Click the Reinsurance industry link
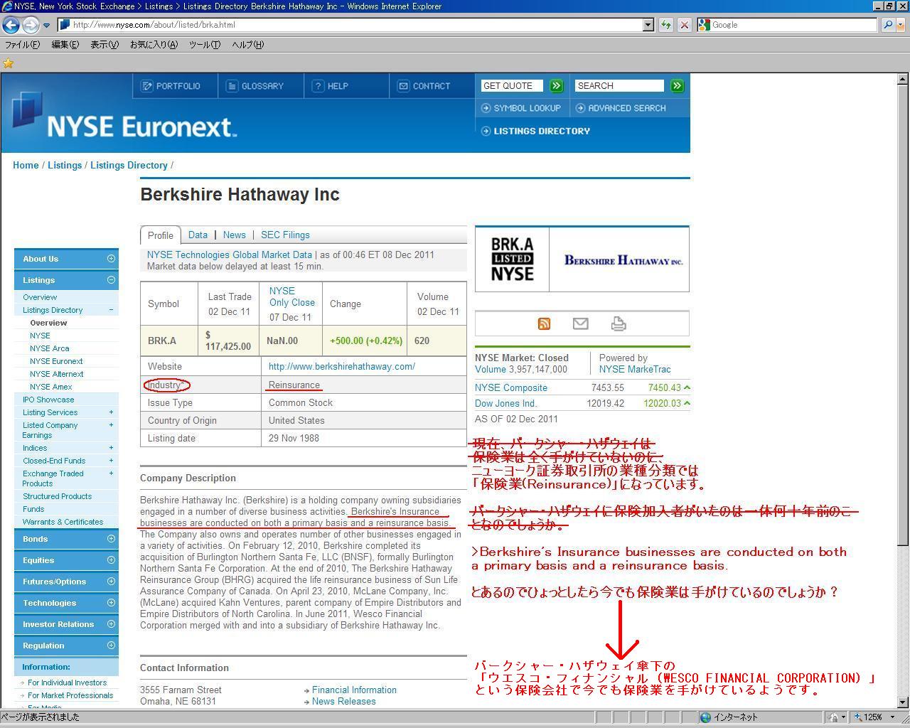This screenshot has width=910, height=728. 294,385
